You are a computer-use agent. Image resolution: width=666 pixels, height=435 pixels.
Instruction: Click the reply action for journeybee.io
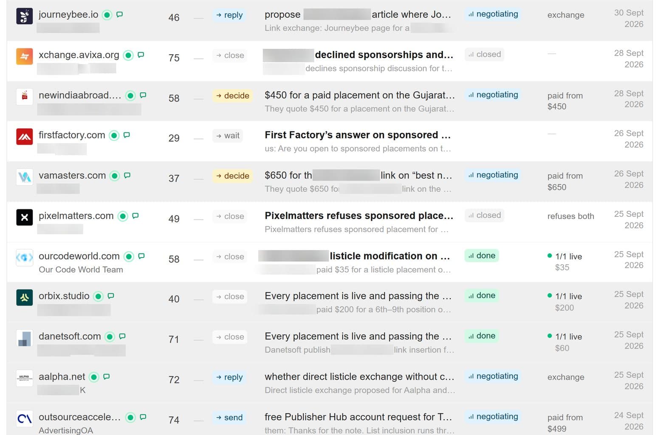click(x=229, y=15)
